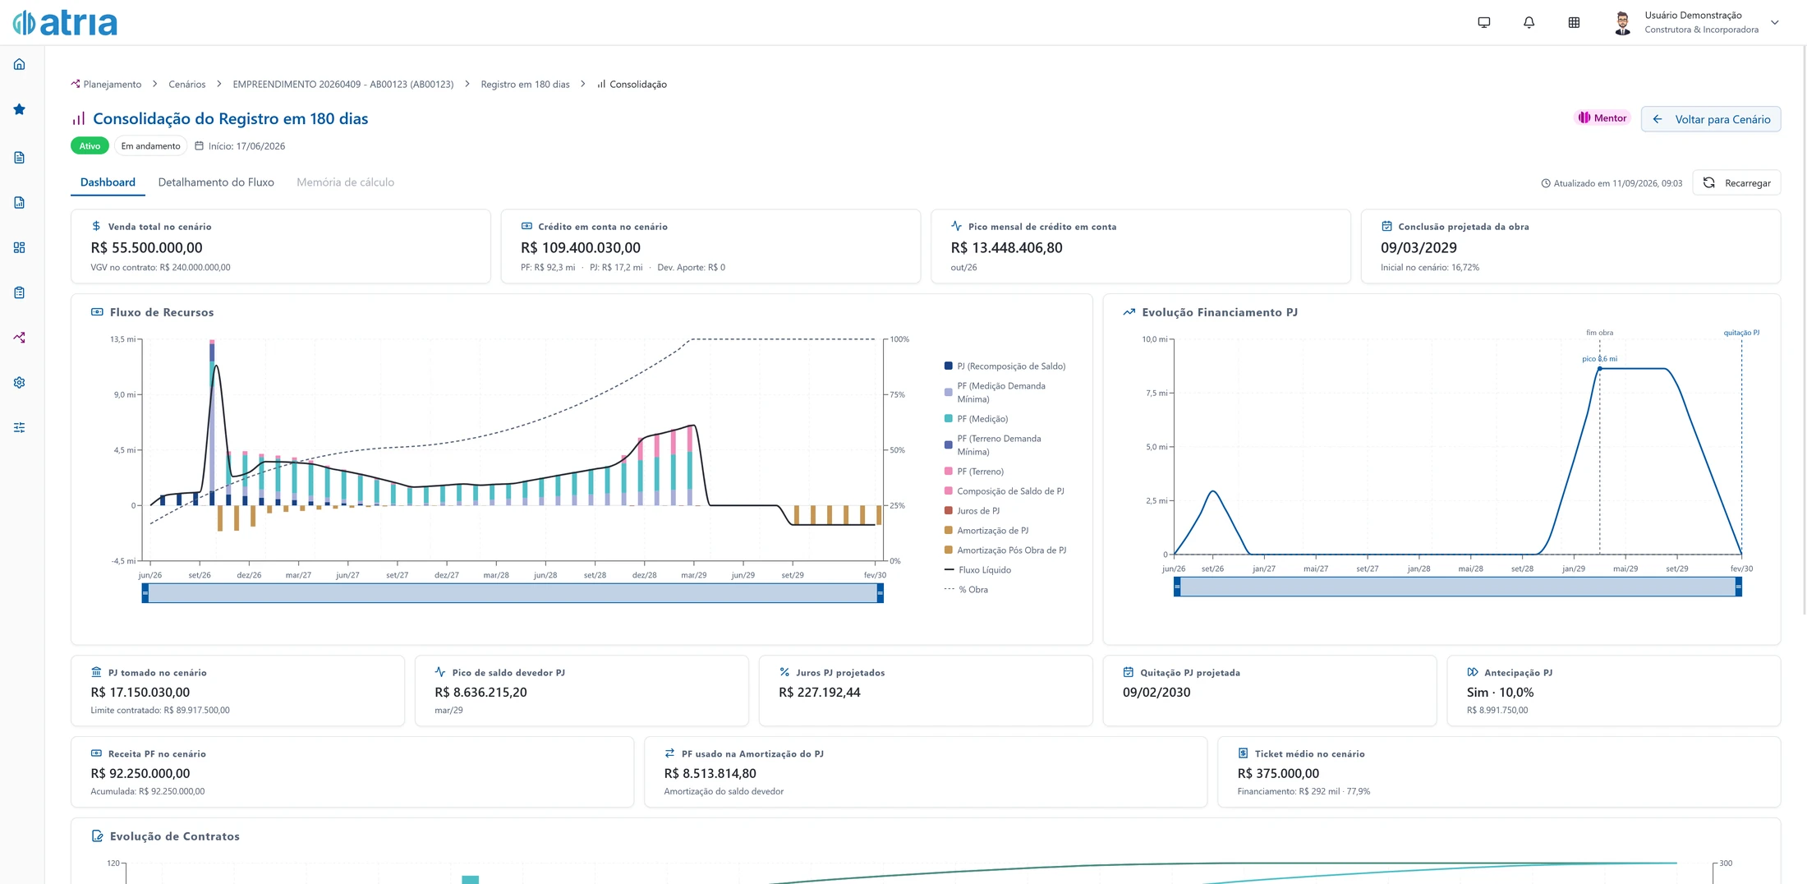Hide the Fluxo Líquido line in legend
The image size is (1807, 884).
pyautogui.click(x=977, y=570)
